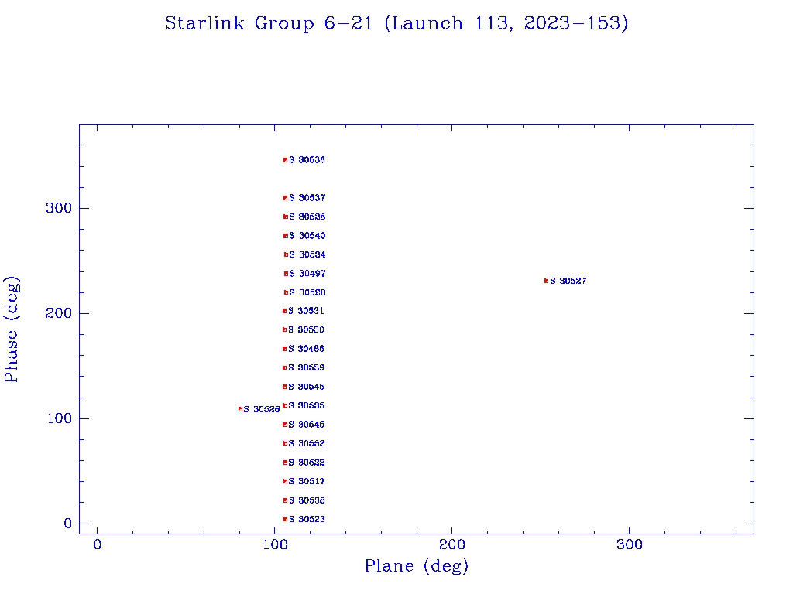This screenshot has width=793, height=594.
Task: Select the red data point of S 30526
Action: [x=240, y=409]
